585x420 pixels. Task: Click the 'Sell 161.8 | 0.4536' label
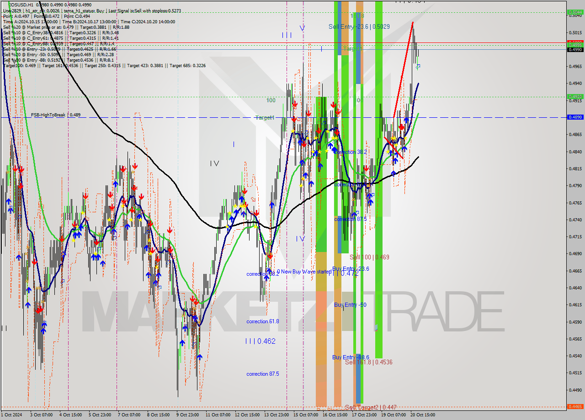tap(369, 362)
